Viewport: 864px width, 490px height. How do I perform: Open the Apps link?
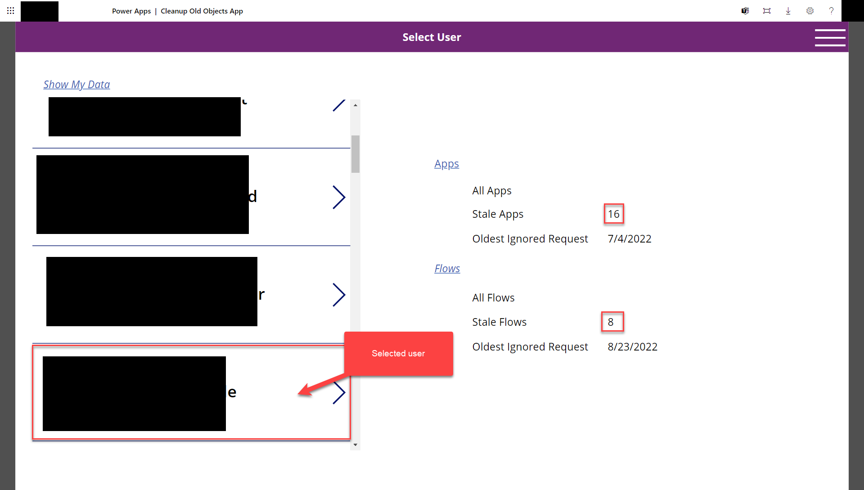[446, 164]
